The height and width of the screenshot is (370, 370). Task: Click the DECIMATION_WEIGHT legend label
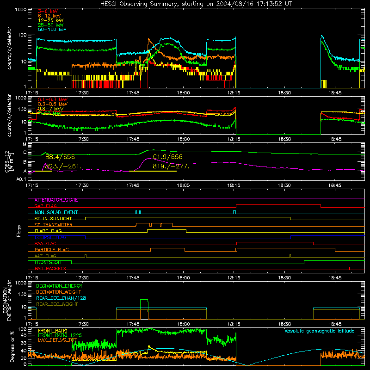pos(59,292)
